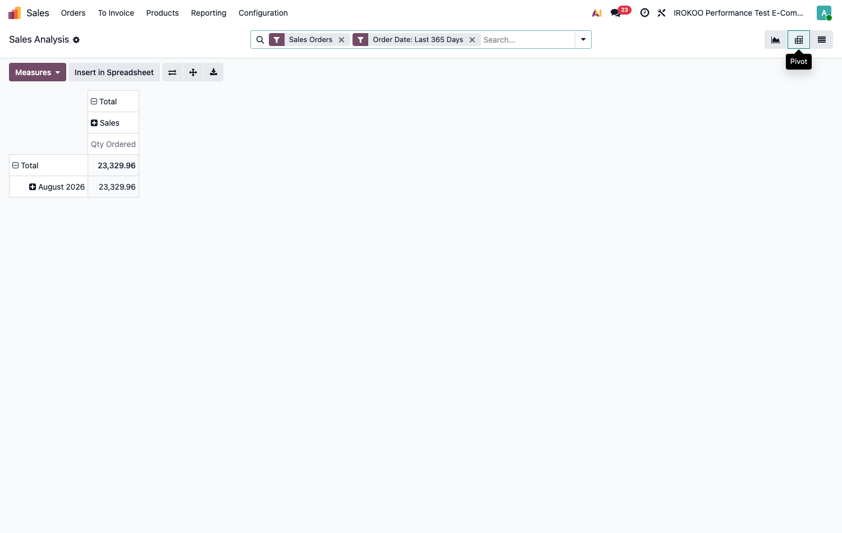Open the debug tools icon
The width and height of the screenshot is (842, 533).
[662, 13]
